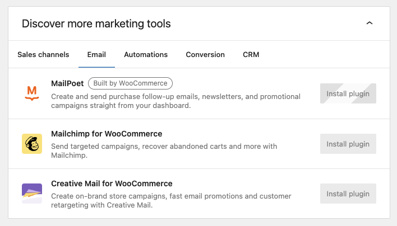The image size is (397, 226).
Task: Click the Mailchimp description text
Action: point(164,151)
